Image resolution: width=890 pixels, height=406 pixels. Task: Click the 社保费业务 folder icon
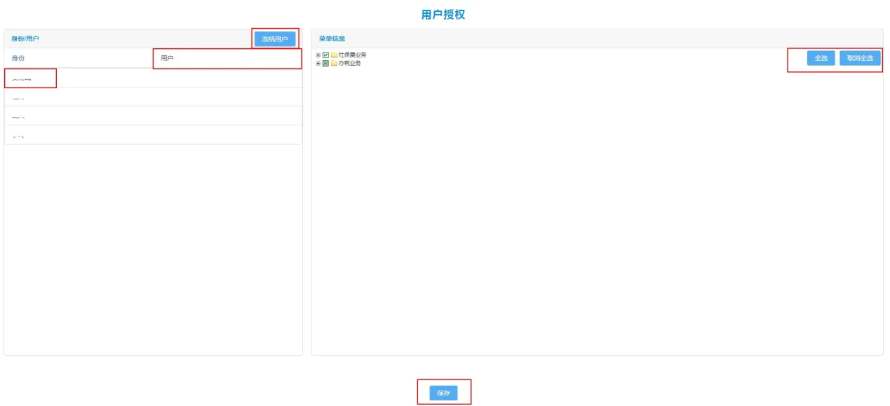click(x=334, y=55)
